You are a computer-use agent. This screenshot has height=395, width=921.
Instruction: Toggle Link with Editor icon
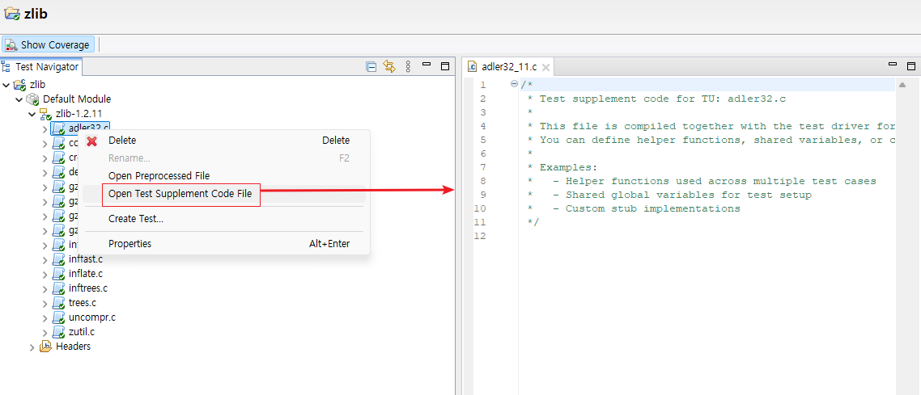pyautogui.click(x=388, y=66)
